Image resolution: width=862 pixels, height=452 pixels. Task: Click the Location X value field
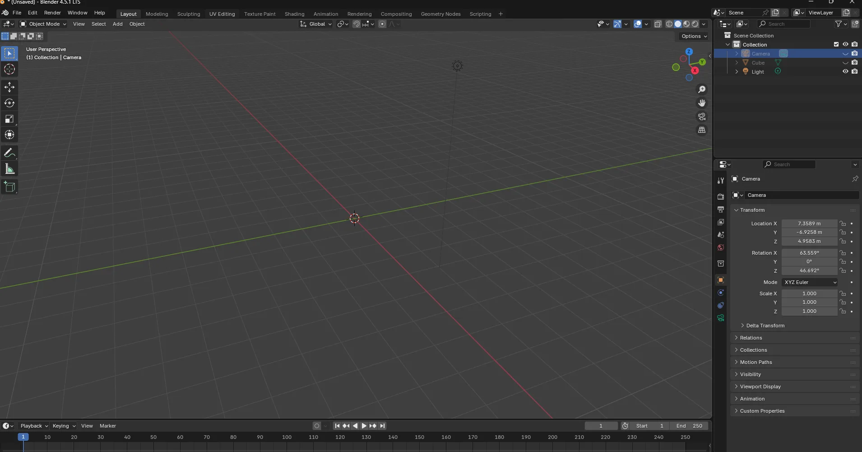pyautogui.click(x=809, y=224)
